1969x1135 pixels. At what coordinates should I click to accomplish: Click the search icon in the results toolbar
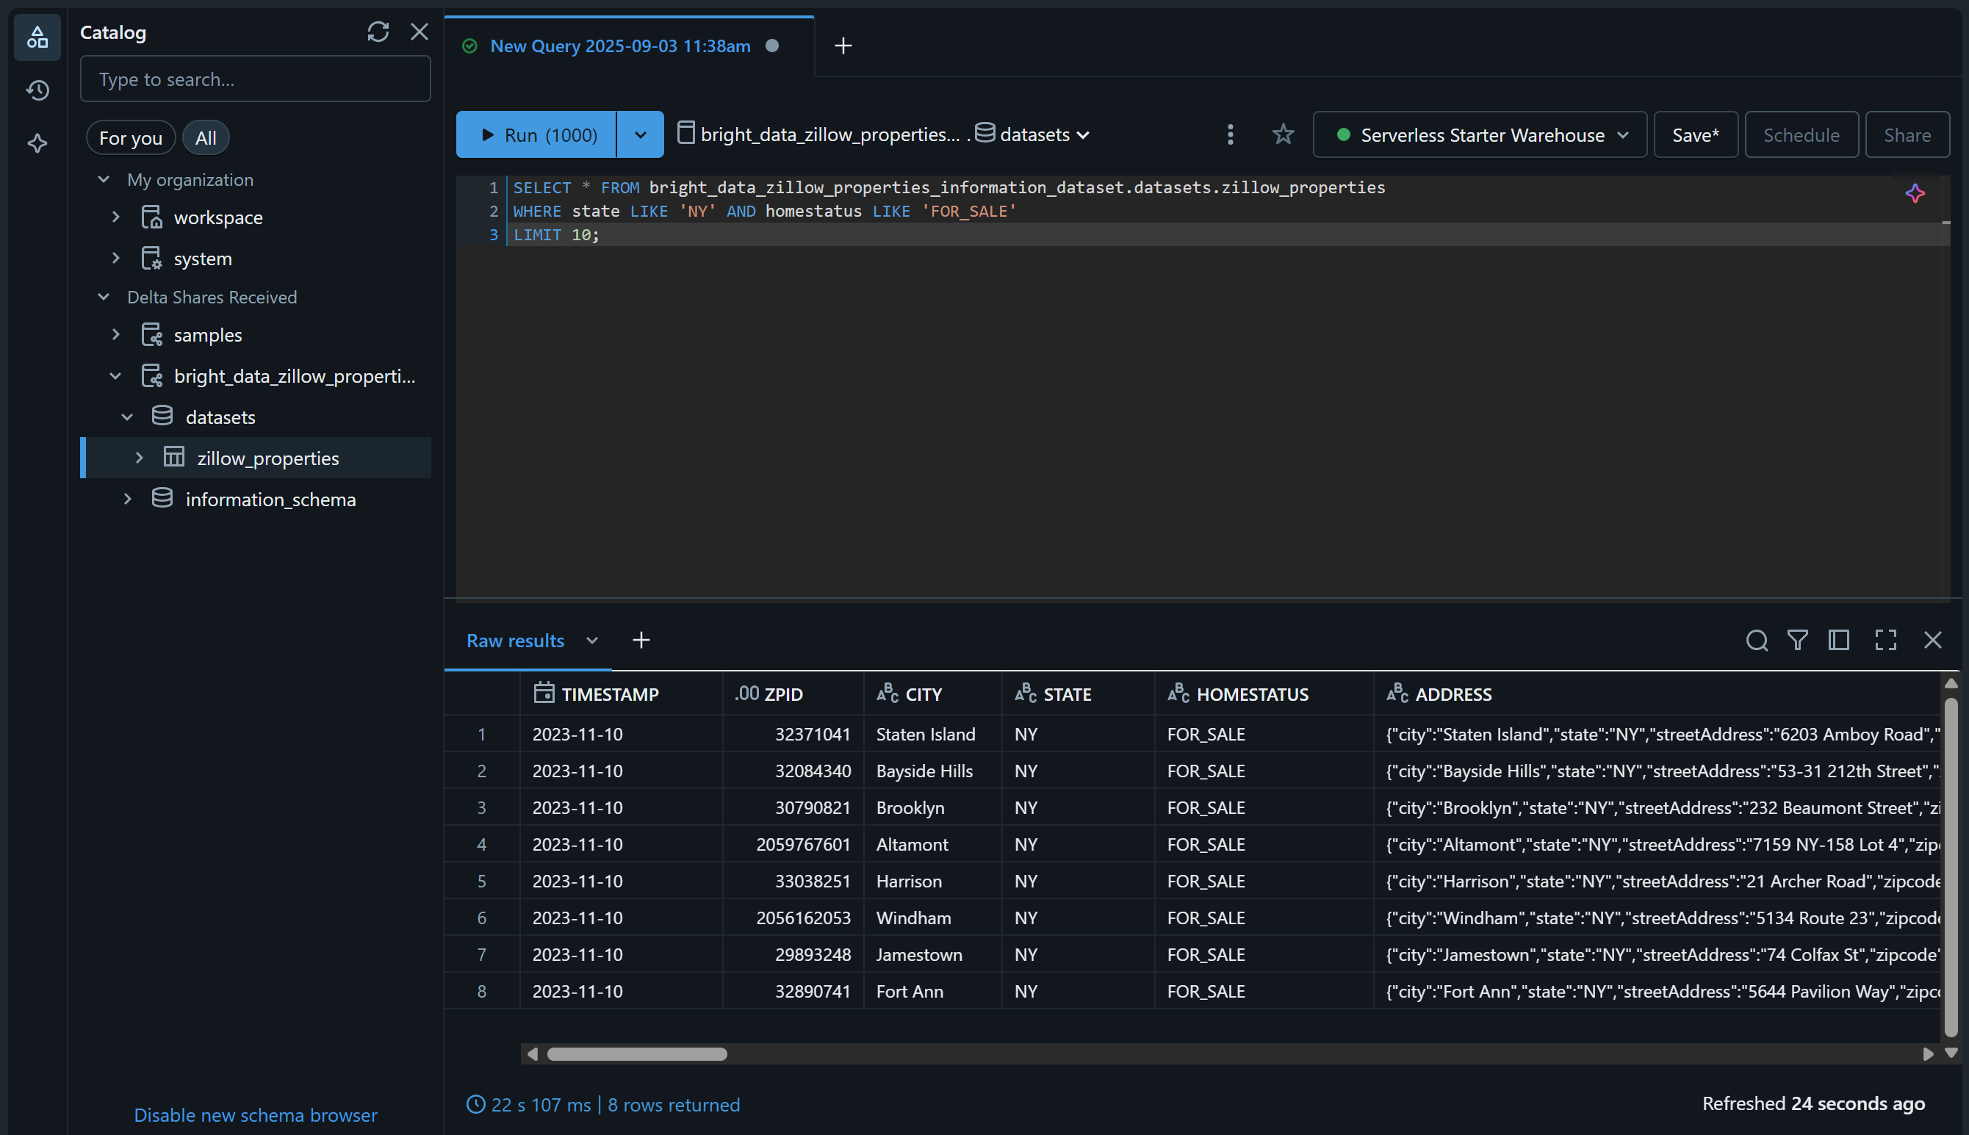coord(1756,641)
